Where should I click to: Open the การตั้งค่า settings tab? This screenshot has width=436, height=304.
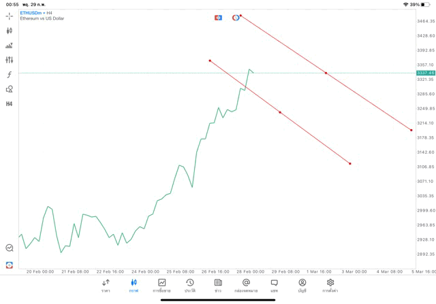pos(330,285)
